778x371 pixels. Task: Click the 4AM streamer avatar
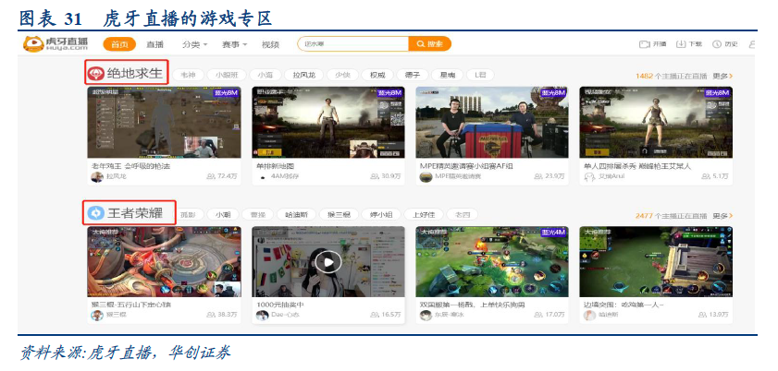[263, 177]
